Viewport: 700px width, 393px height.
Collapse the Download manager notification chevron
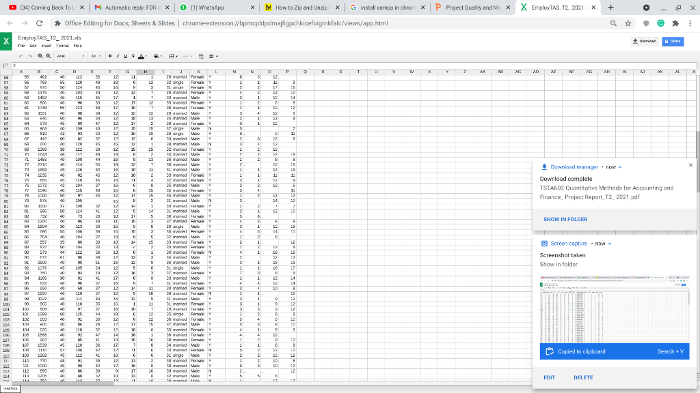[619, 167]
